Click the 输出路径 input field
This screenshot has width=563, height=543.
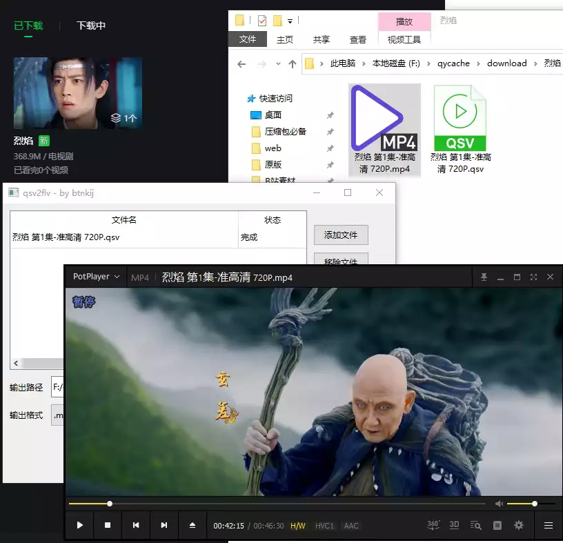pyautogui.click(x=57, y=387)
